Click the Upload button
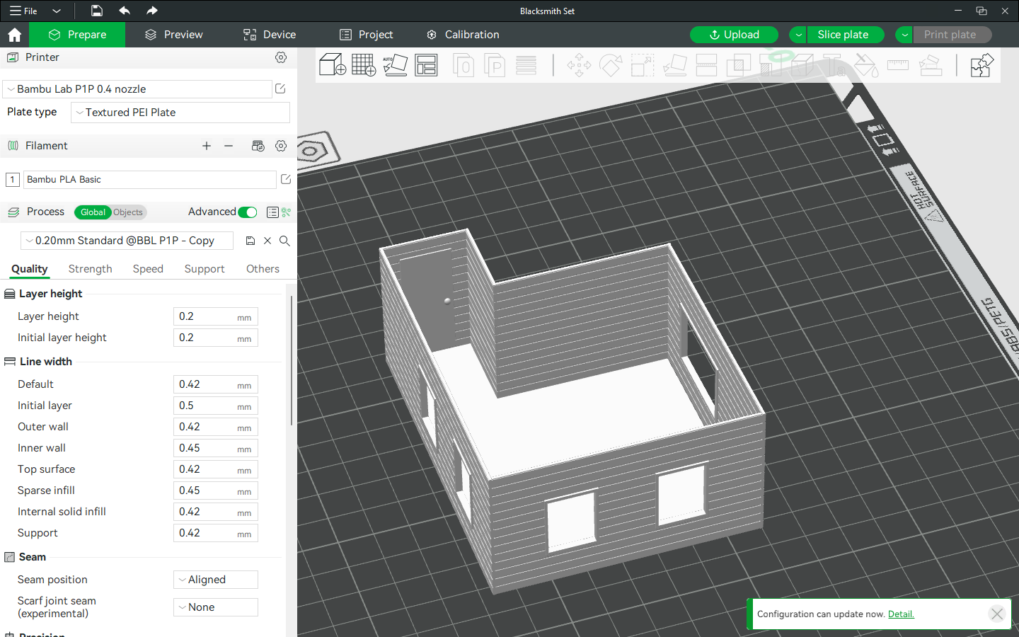 point(734,35)
